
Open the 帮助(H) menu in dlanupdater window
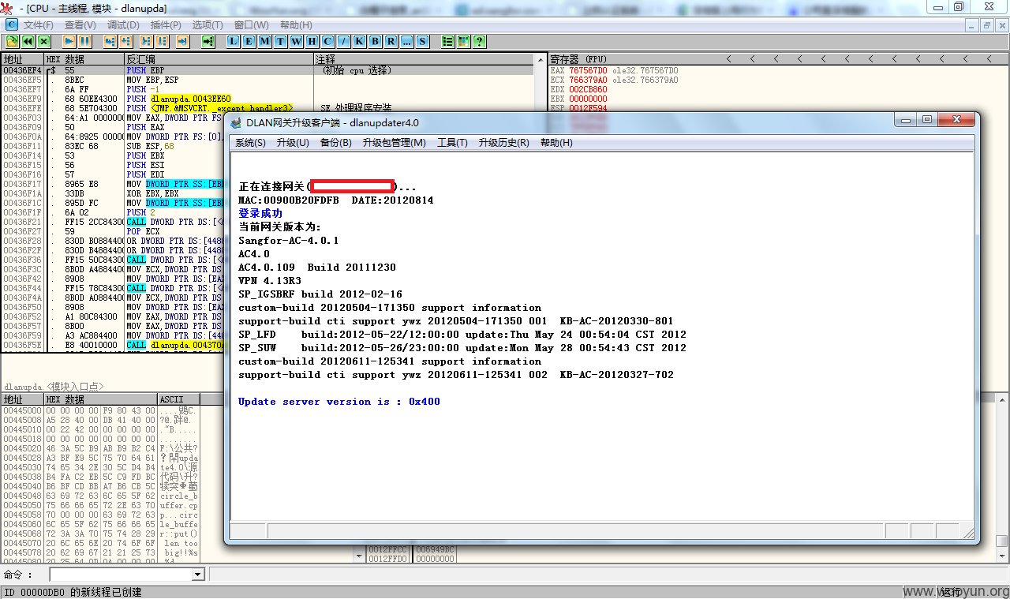[x=556, y=143]
